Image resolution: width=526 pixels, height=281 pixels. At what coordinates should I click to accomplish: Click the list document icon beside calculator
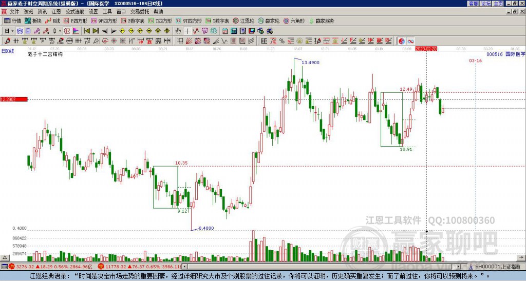[x=242, y=31]
